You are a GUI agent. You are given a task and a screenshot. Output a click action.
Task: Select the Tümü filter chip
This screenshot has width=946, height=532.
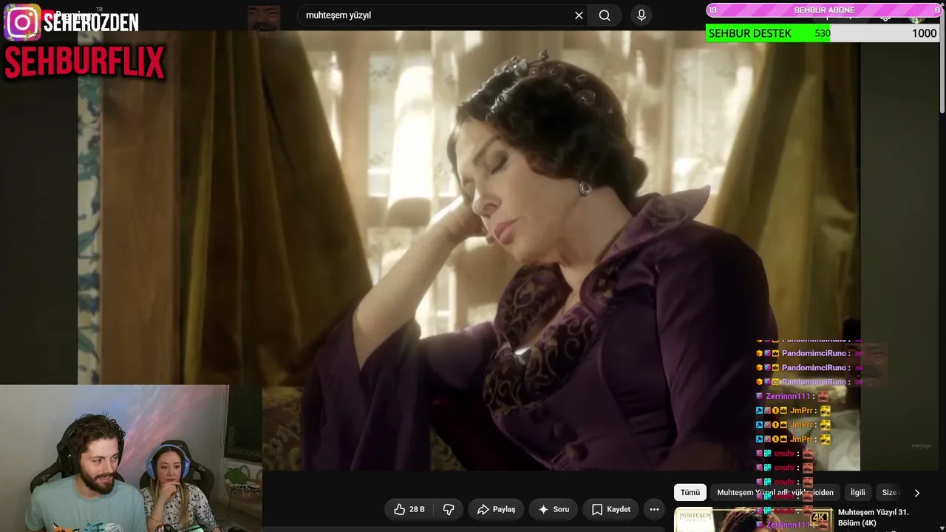[x=690, y=493]
